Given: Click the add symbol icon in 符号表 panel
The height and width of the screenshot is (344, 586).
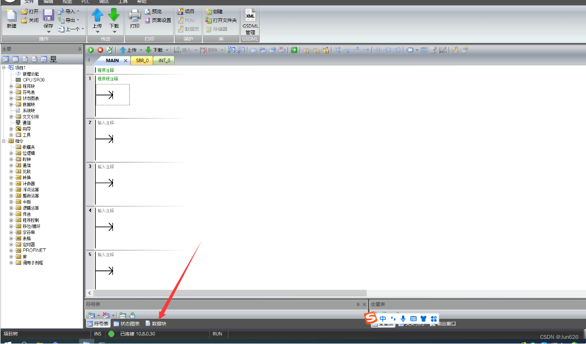Looking at the screenshot, I should (x=92, y=315).
